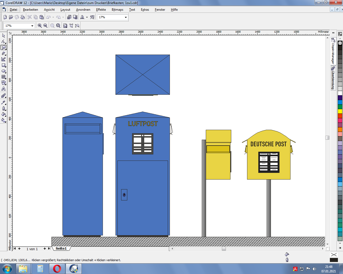
Task: Click the Zoom In magnifier icon
Action: coord(40,26)
